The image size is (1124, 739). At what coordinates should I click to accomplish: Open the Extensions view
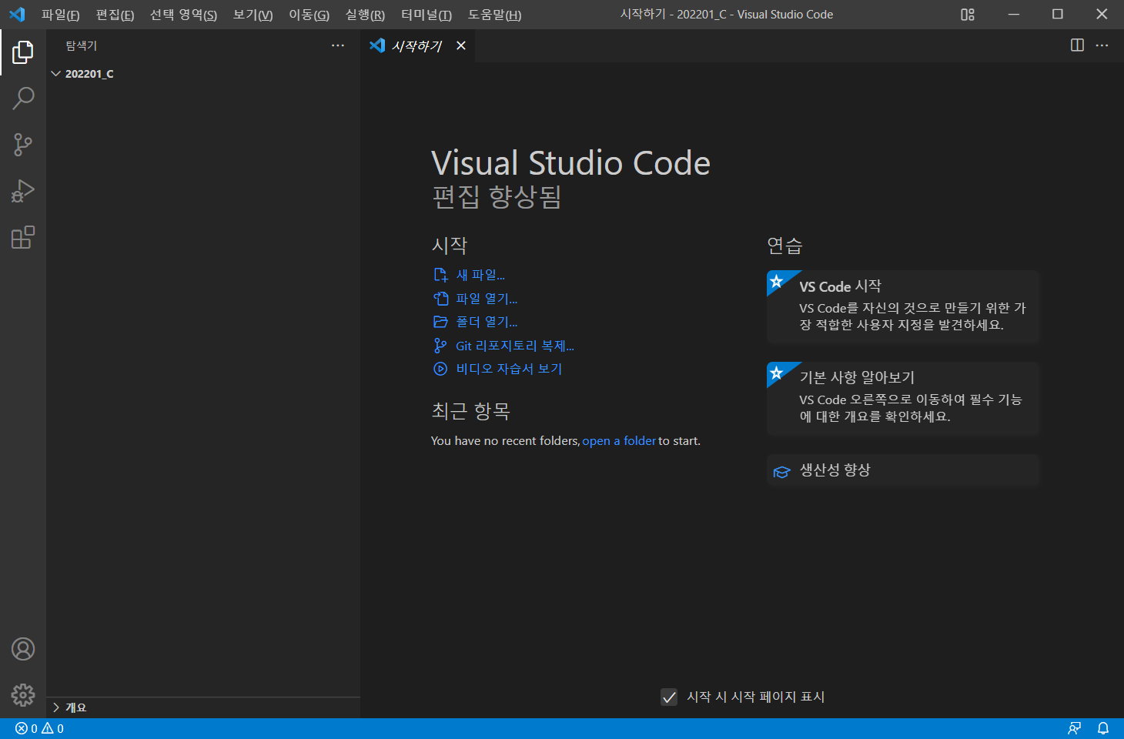pos(23,237)
